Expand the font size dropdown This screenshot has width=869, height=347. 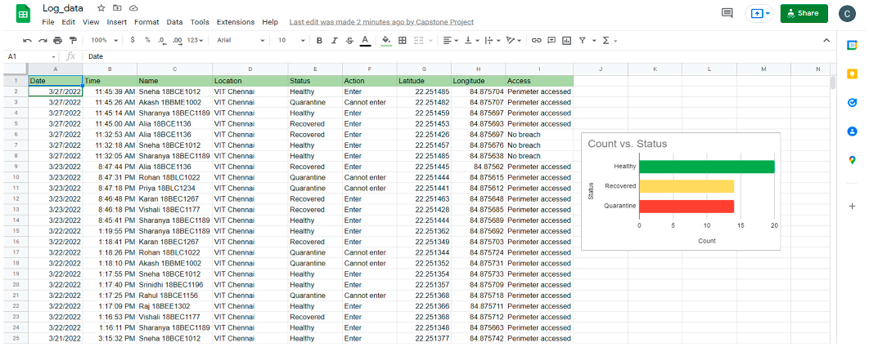(287, 40)
